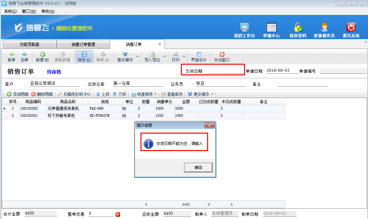This screenshot has width=368, height=219.
Task: Click the 修改密码 password icon
Action: 298,30
